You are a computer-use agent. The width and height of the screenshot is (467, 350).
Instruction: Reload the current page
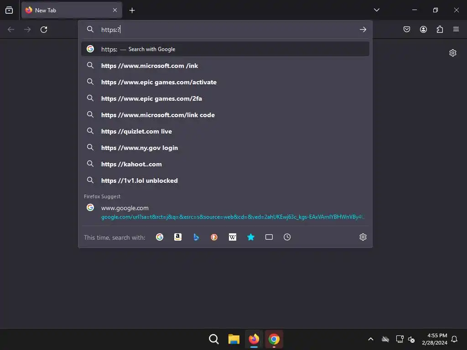point(44,30)
